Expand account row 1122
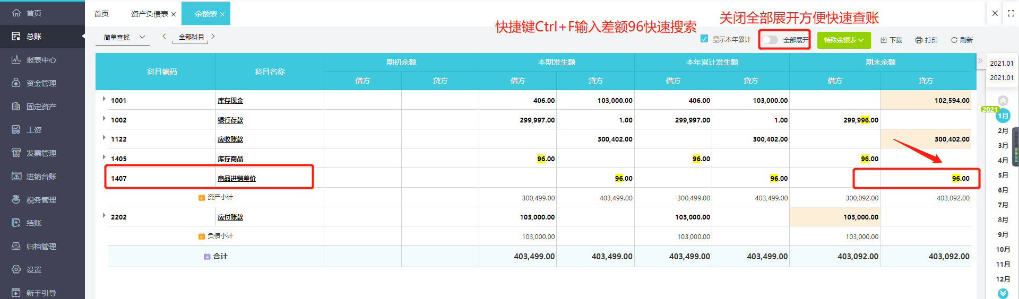Screen dimensions: 1019x299 click(104, 137)
